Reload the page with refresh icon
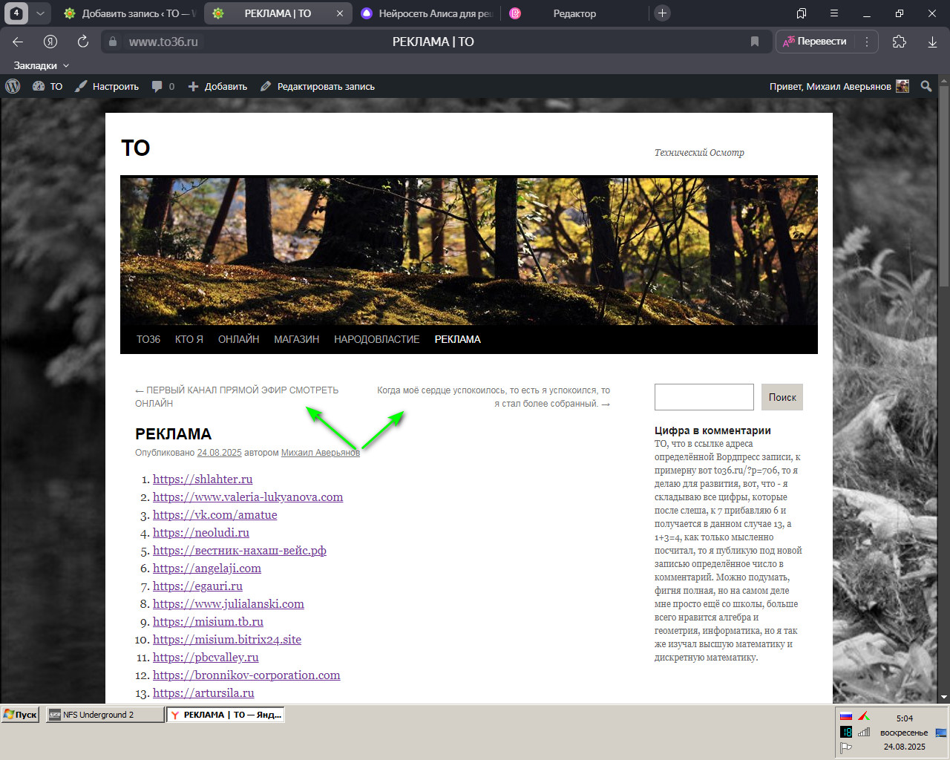 tap(83, 42)
